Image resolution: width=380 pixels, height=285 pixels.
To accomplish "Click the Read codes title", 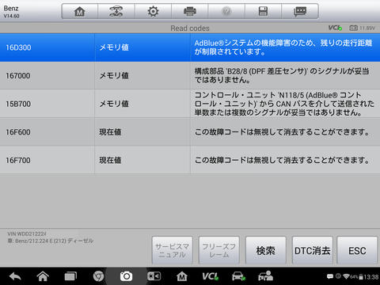I will click(x=190, y=28).
